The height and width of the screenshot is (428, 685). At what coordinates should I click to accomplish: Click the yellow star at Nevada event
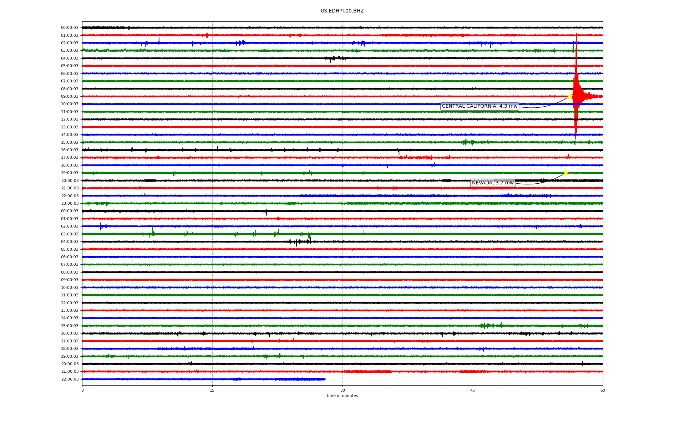tap(566, 173)
